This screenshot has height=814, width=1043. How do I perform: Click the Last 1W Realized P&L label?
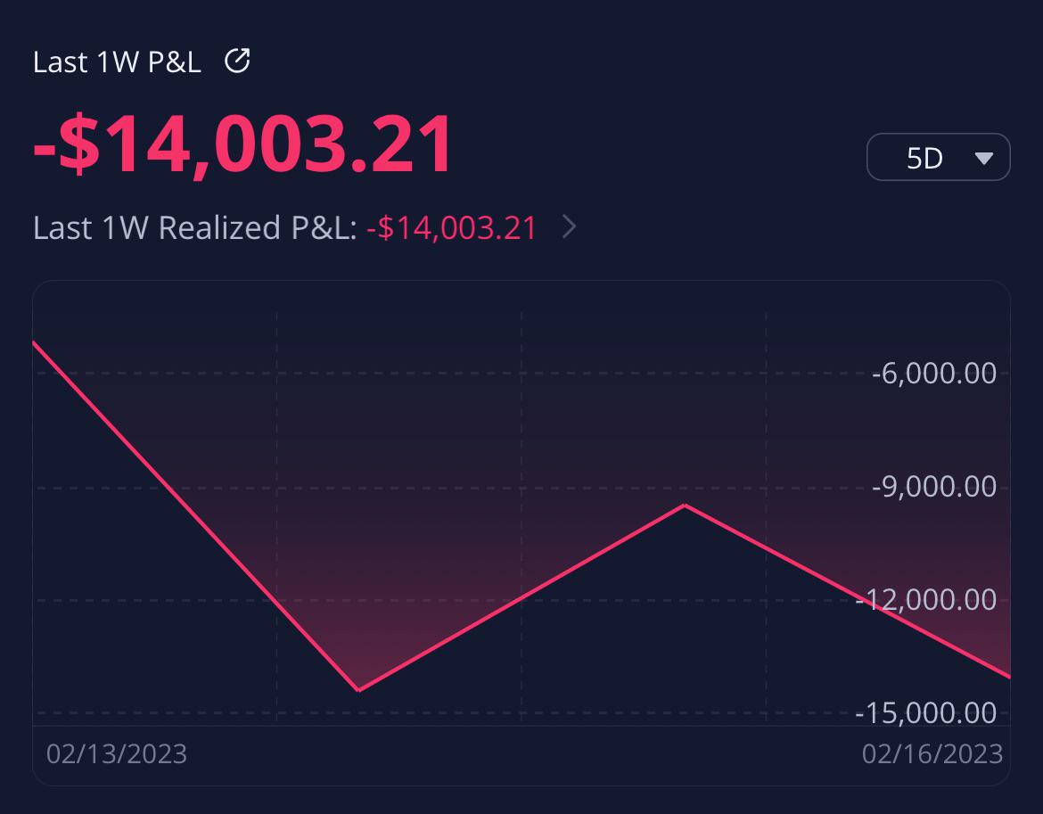coord(194,228)
